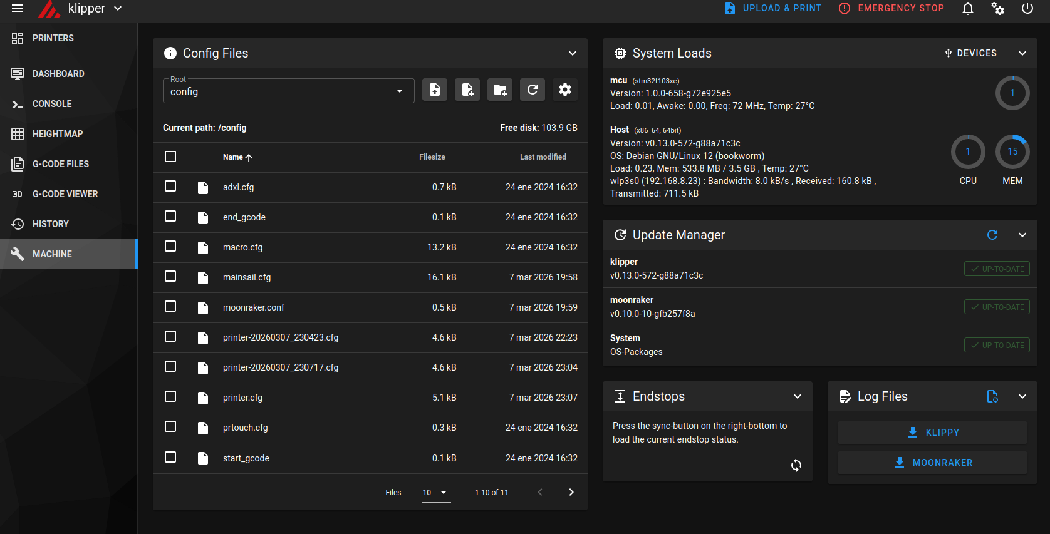Click the create new folder icon

pyautogui.click(x=499, y=90)
